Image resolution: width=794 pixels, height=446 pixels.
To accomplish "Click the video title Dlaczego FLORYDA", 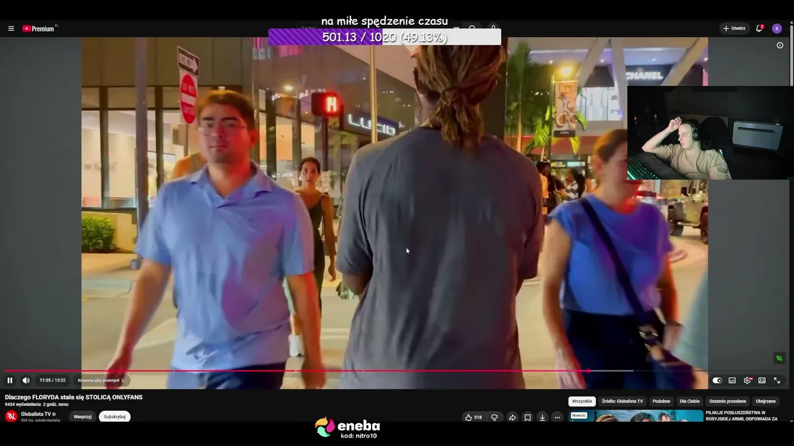I will pos(74,397).
